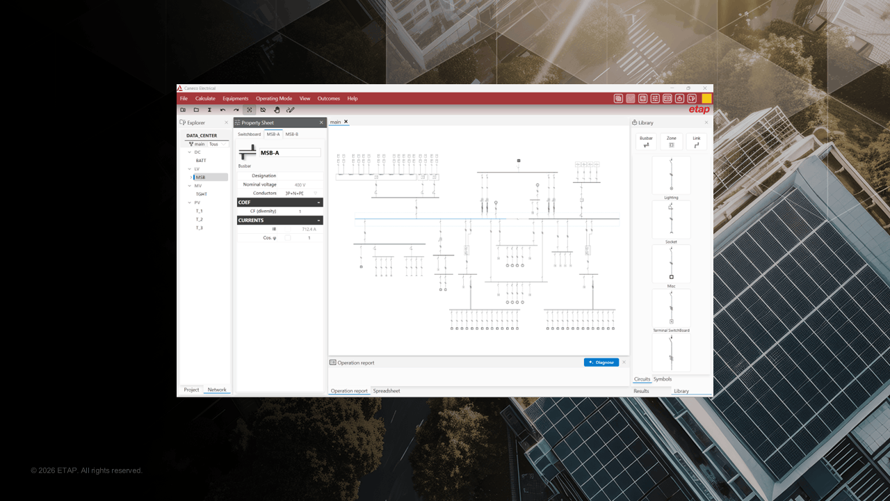The image size is (890, 501).
Task: Select the BATT tree item
Action: (x=201, y=161)
